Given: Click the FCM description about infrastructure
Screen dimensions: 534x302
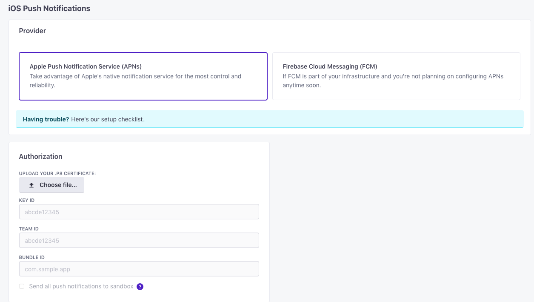Looking at the screenshot, I should pyautogui.click(x=393, y=81).
